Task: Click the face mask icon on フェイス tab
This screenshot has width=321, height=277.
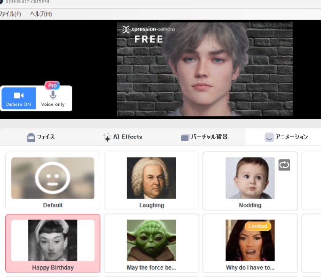Action: click(x=31, y=137)
